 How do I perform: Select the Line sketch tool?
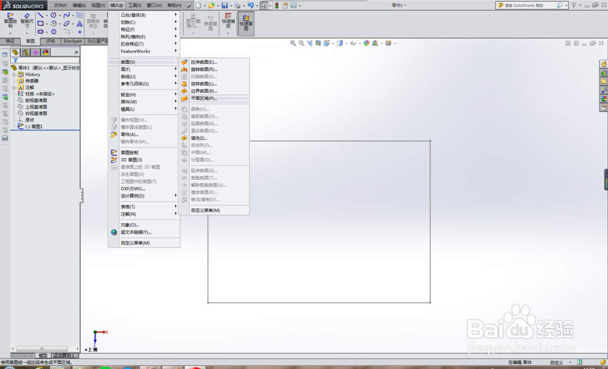[x=41, y=16]
